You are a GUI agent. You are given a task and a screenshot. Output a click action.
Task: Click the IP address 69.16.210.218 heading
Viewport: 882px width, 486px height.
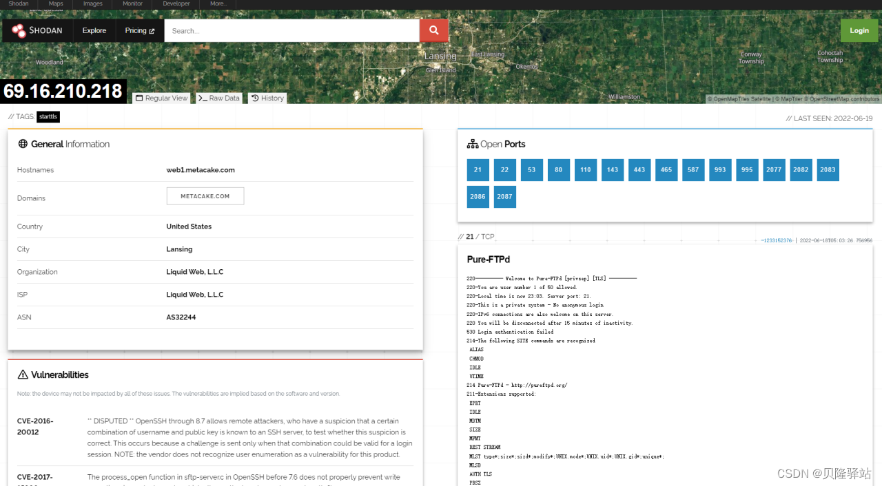(x=63, y=91)
